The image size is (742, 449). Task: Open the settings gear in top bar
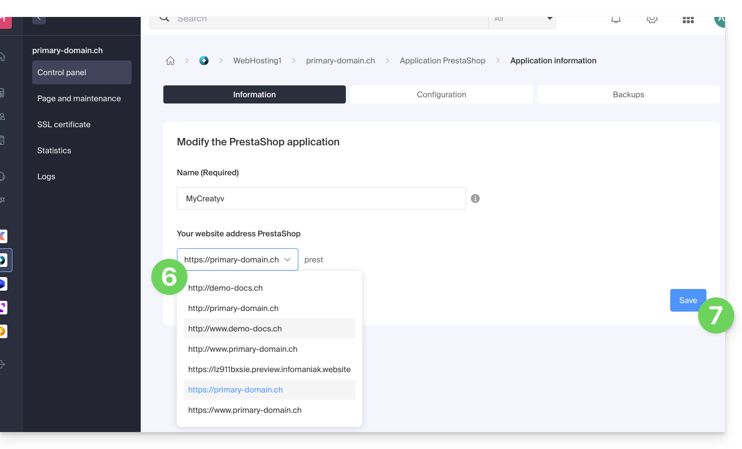pyautogui.click(x=652, y=20)
